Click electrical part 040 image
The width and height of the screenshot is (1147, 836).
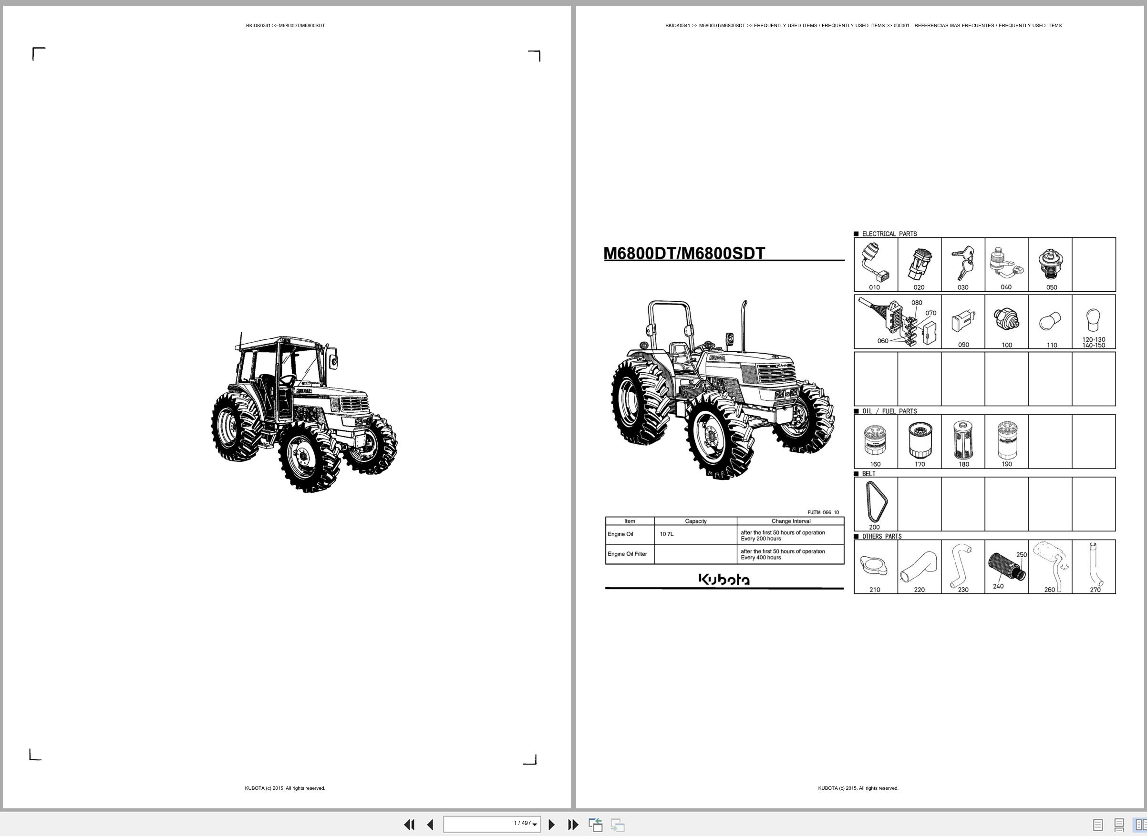(1006, 263)
